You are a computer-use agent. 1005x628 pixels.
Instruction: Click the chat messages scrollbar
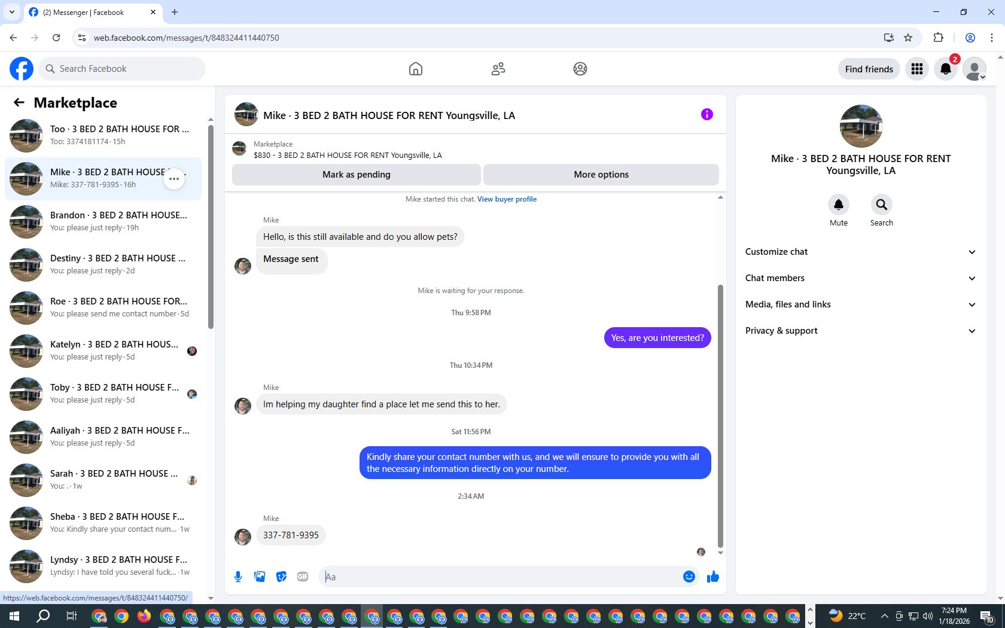(720, 416)
